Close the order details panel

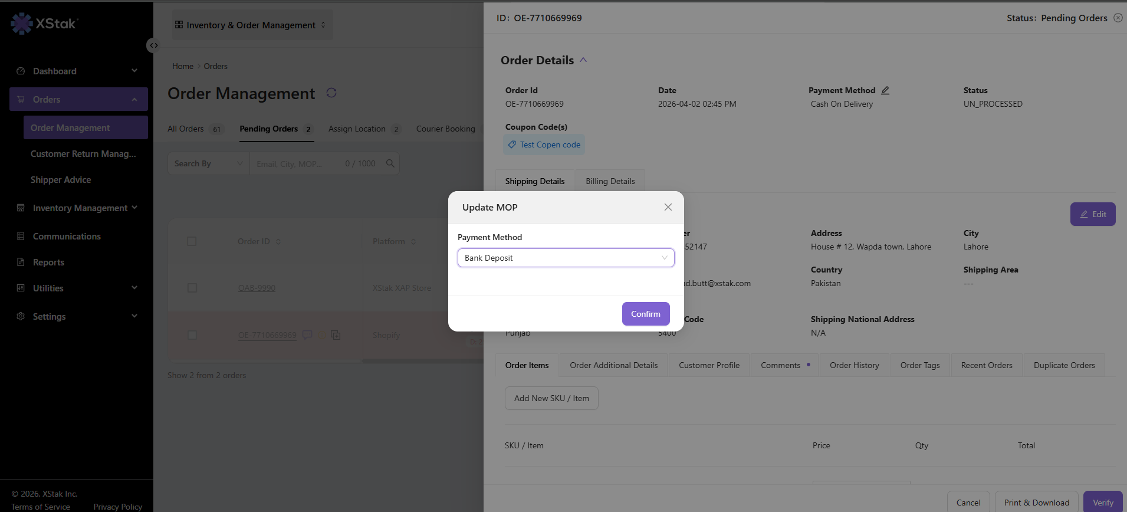(1118, 18)
